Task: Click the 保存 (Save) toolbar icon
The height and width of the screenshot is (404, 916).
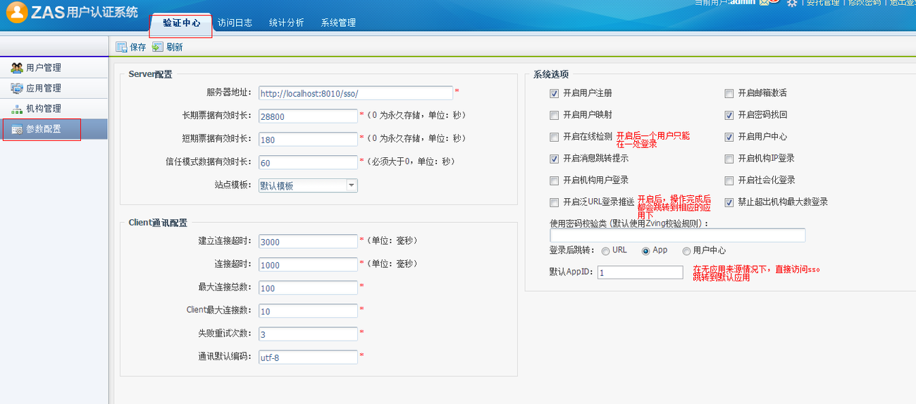Action: pyautogui.click(x=121, y=47)
